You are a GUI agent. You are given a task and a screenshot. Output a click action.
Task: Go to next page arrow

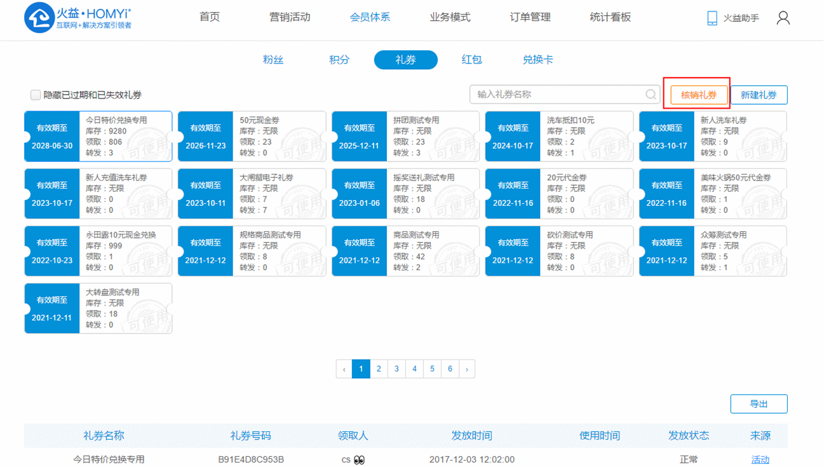tap(467, 369)
